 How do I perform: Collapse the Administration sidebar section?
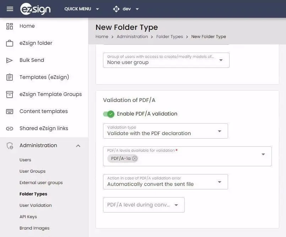(x=78, y=146)
